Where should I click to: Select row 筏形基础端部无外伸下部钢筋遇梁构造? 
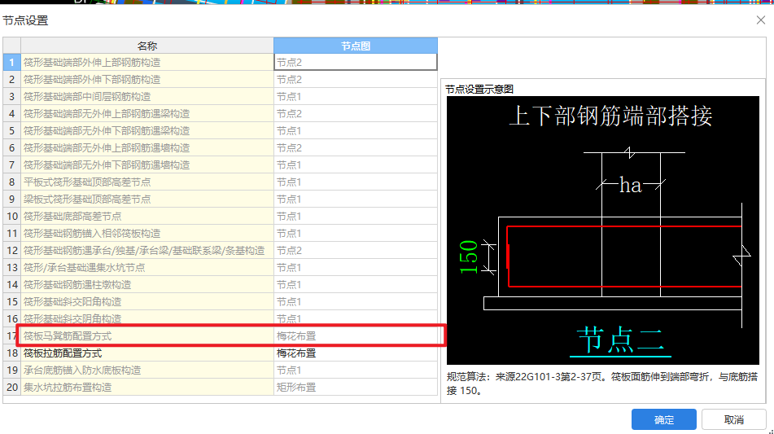147,131
